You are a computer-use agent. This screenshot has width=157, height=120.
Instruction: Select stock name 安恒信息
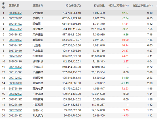pos(38,83)
